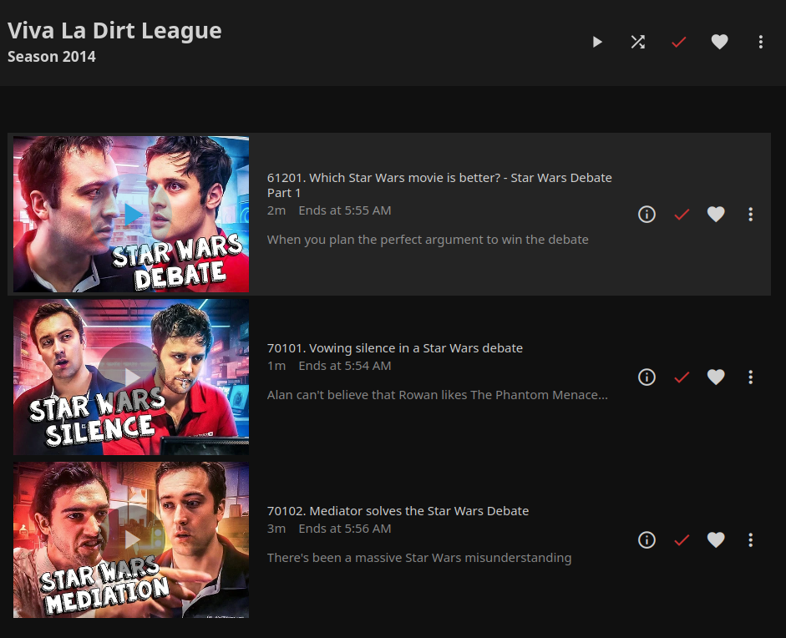This screenshot has width=786, height=638.
Task: Click the description 'When you plan the perfect argument'
Action: click(428, 240)
